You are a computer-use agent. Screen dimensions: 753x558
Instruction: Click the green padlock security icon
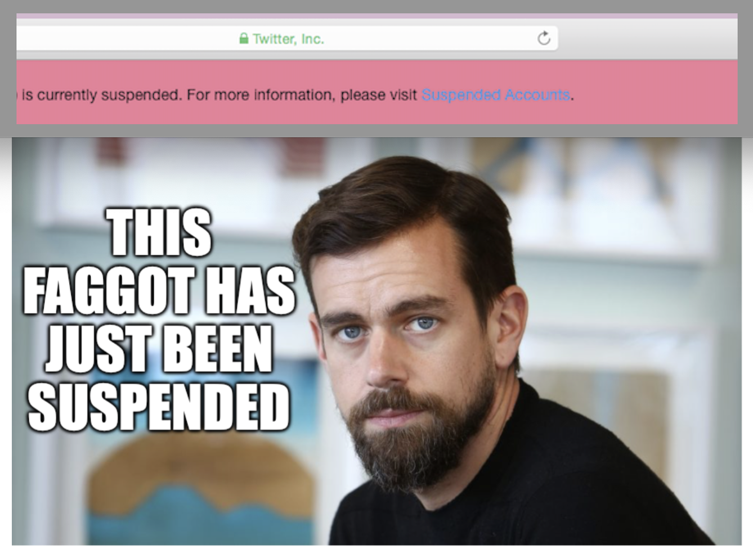click(244, 38)
